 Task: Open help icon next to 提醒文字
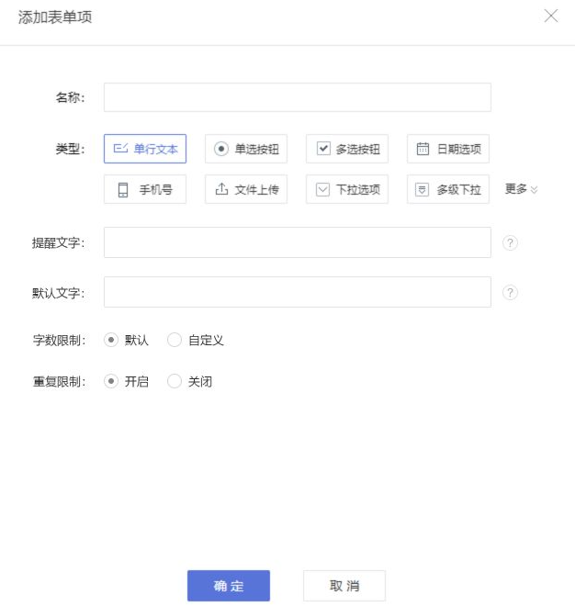[x=510, y=242]
